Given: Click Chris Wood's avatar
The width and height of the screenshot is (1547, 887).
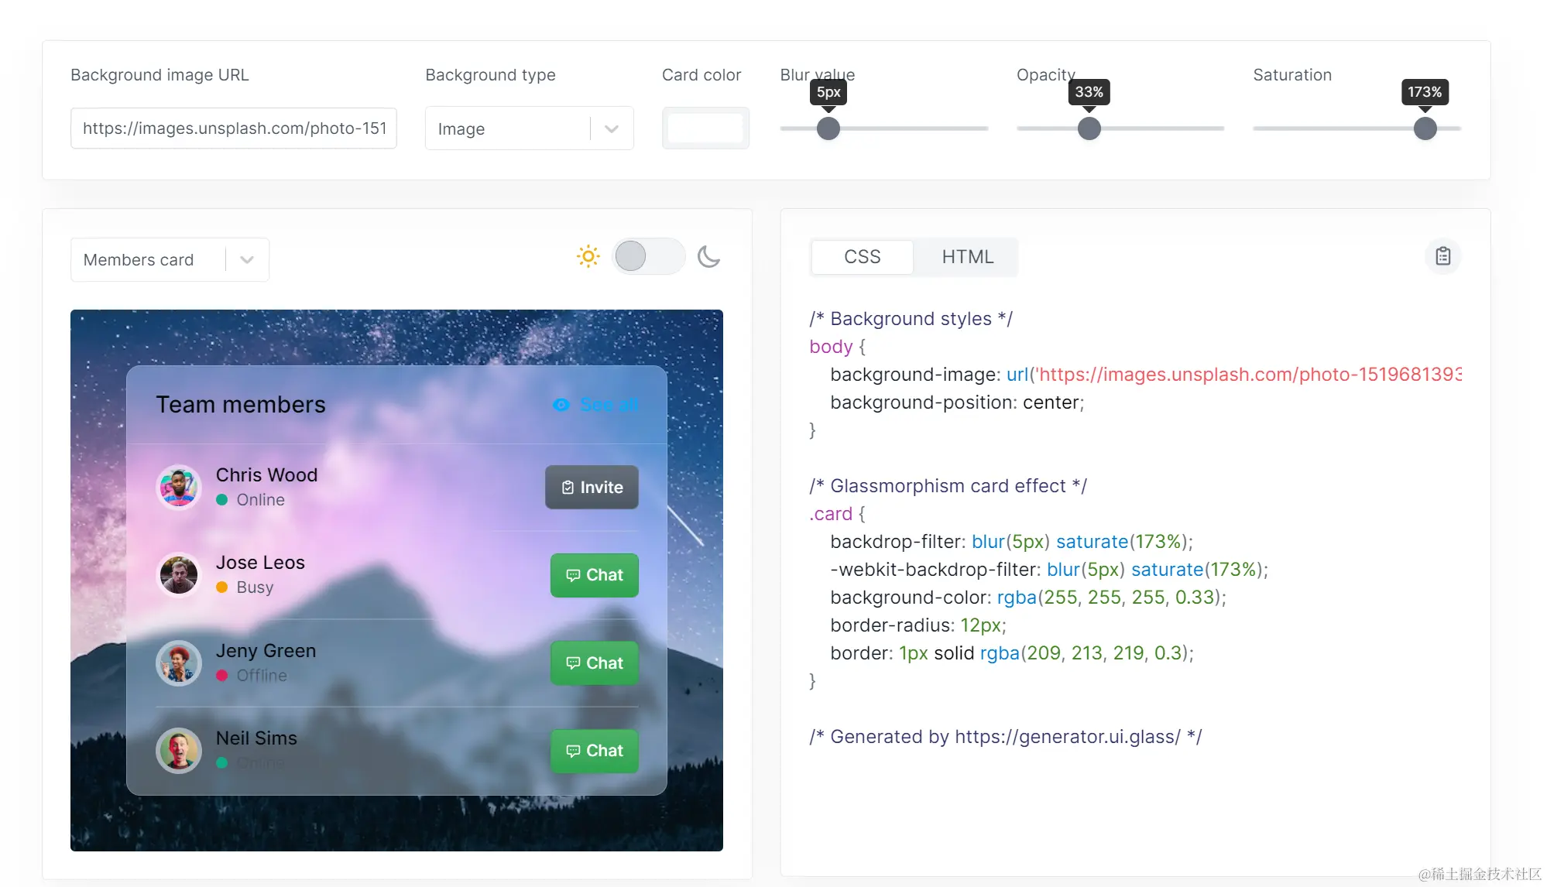Looking at the screenshot, I should coord(179,487).
